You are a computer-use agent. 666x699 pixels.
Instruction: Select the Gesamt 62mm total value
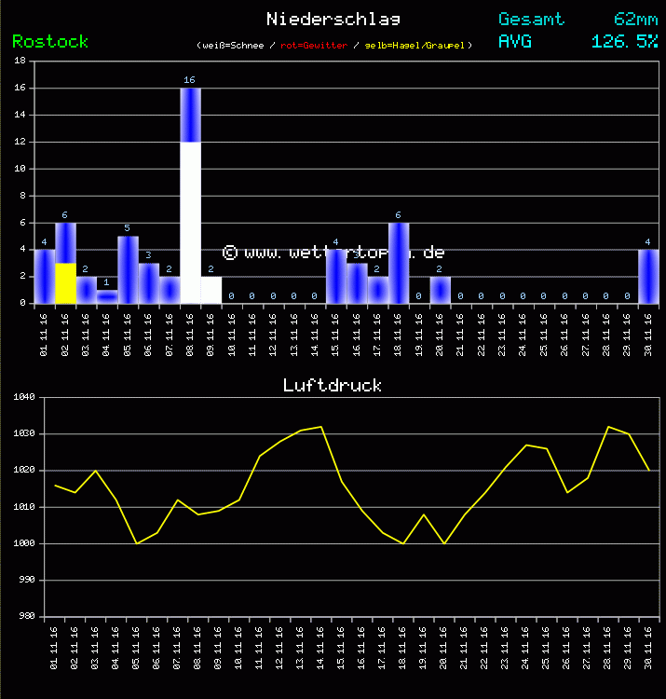point(636,19)
